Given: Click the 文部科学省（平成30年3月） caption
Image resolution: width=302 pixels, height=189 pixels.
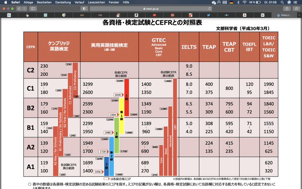Looking at the screenshot, I should pyautogui.click(x=243, y=29).
